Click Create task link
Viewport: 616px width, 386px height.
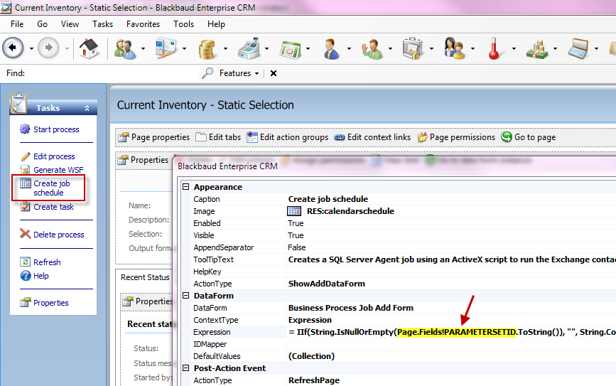53,207
